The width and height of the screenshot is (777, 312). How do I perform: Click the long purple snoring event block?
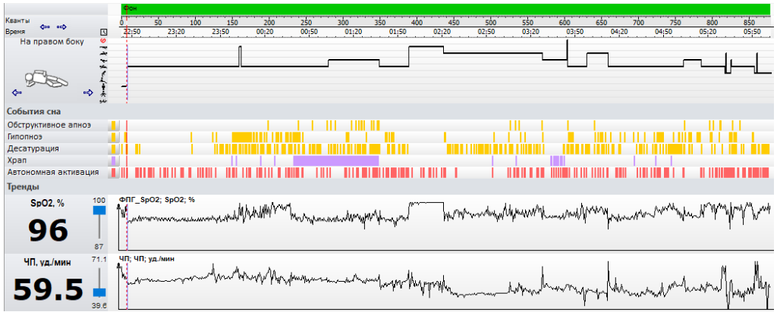click(x=336, y=161)
